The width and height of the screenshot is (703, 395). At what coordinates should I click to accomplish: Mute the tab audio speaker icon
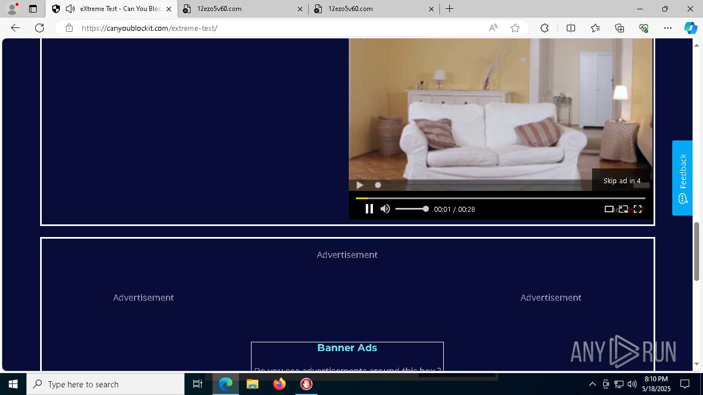click(70, 9)
